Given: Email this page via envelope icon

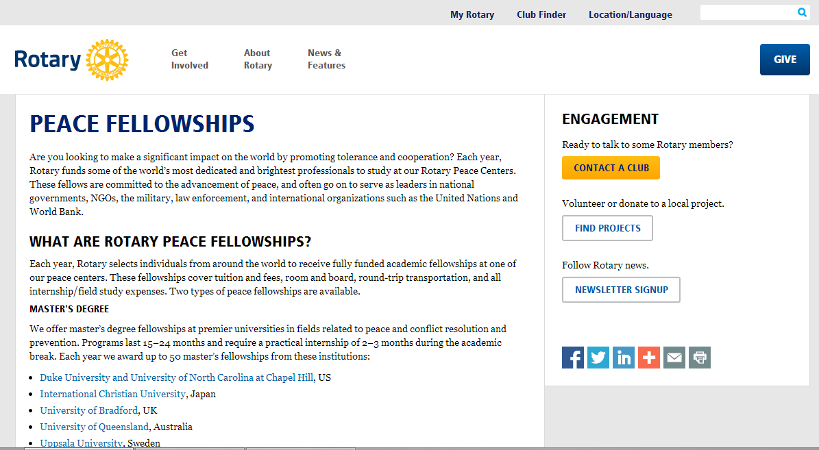Looking at the screenshot, I should pyautogui.click(x=674, y=358).
